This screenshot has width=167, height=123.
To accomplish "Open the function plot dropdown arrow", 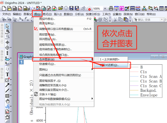I will pyautogui.click(x=34, y=8).
